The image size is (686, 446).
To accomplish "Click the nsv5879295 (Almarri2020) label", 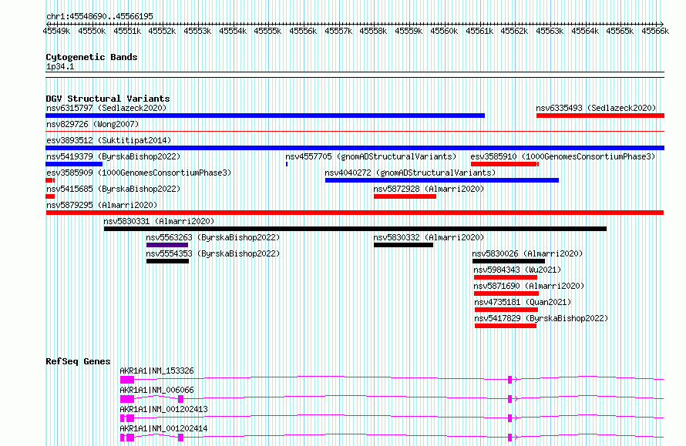I will point(102,205).
